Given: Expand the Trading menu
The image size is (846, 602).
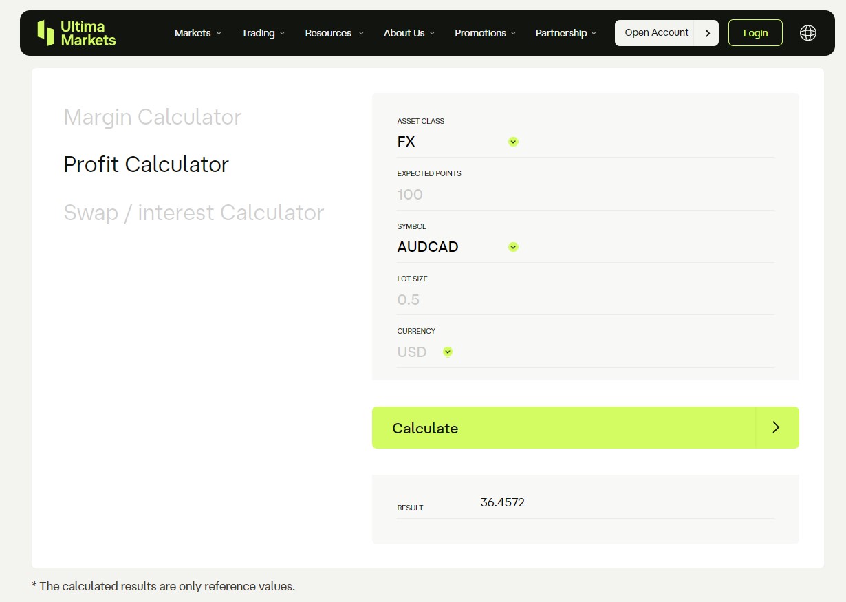Looking at the screenshot, I should (263, 33).
